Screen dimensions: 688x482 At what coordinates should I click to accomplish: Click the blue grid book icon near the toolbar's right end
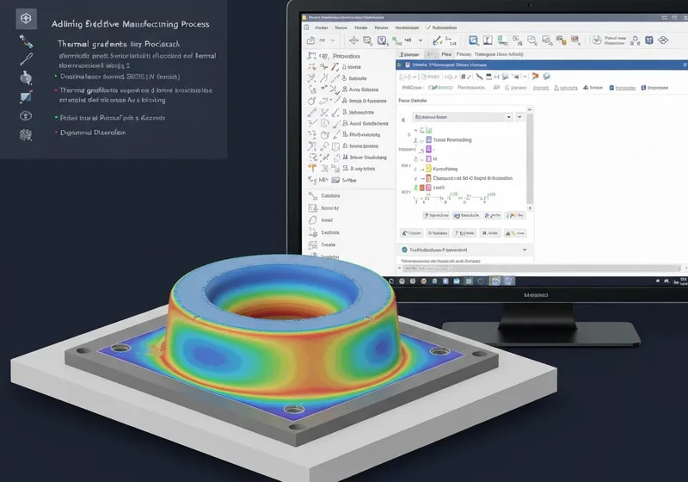[649, 40]
